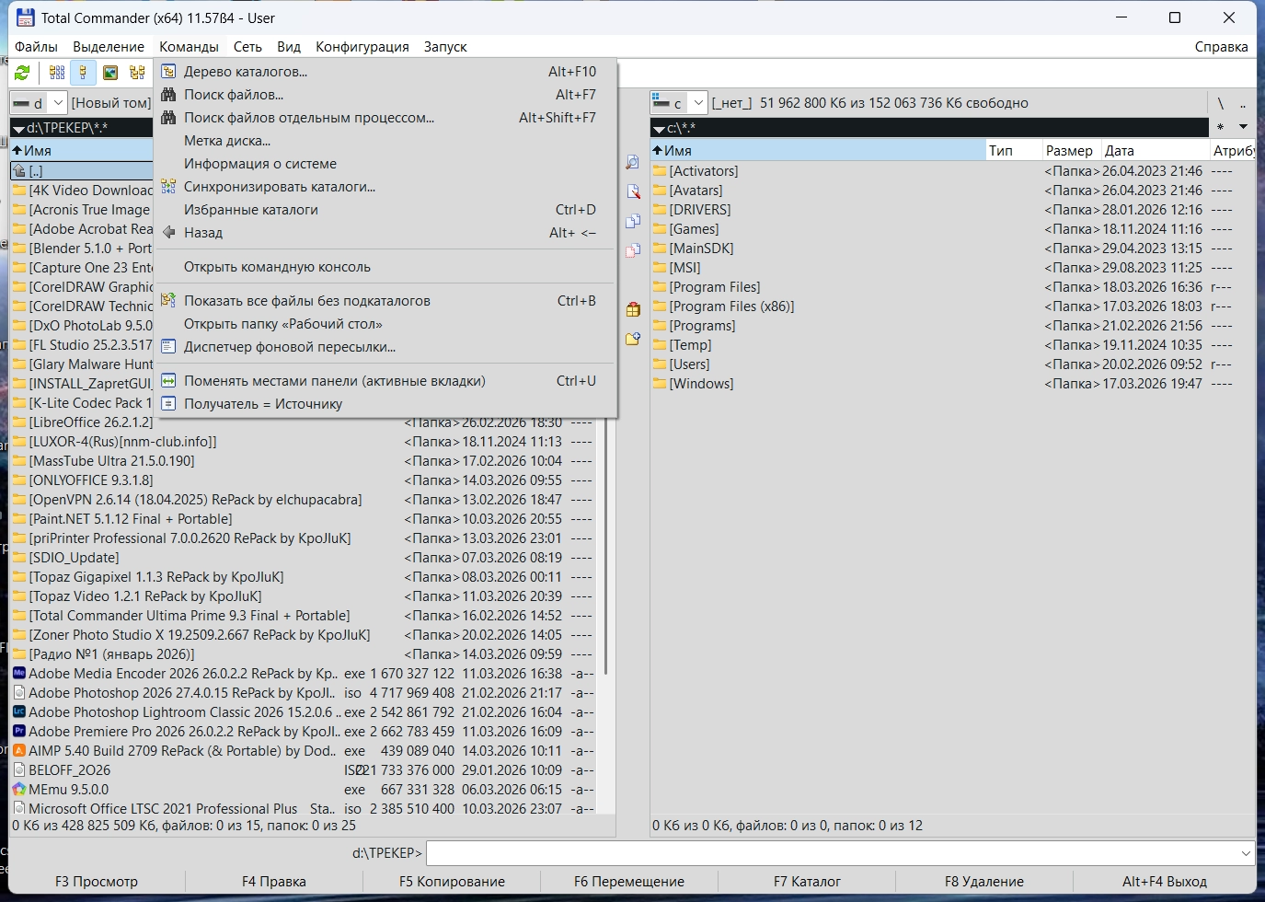This screenshot has width=1265, height=902.
Task: Click the copy files icon between panels
Action: (633, 221)
